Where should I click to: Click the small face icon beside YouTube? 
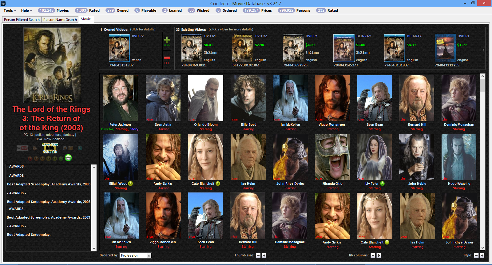coord(35,148)
